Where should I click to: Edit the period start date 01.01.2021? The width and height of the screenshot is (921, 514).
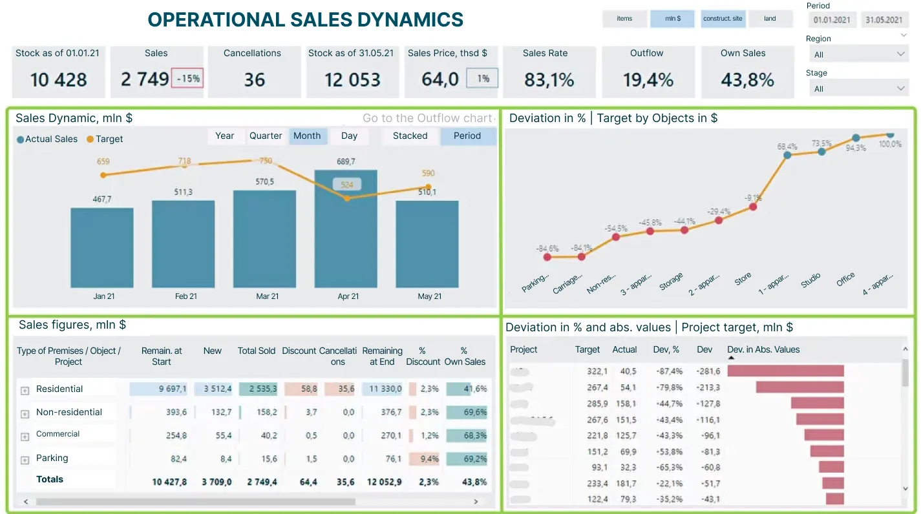[832, 20]
